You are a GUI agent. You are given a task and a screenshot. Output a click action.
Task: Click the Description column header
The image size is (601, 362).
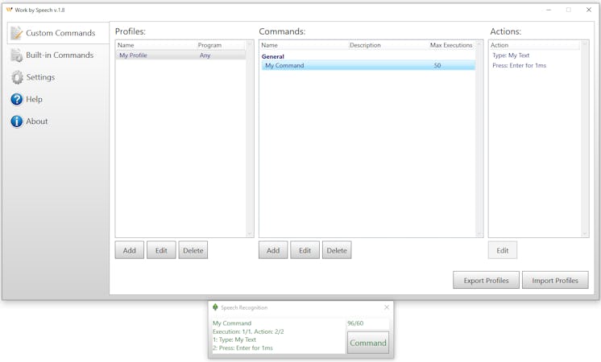(x=388, y=45)
